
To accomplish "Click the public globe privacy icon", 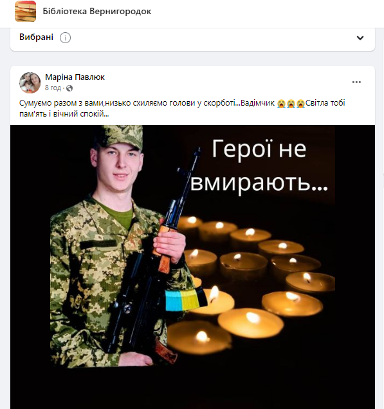I will pos(69,88).
